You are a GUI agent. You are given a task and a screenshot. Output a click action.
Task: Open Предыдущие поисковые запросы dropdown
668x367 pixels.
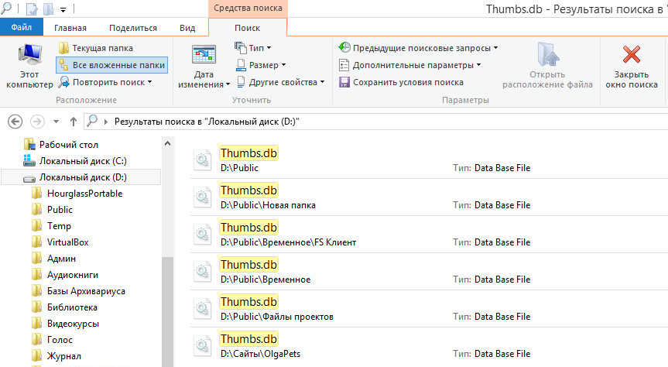[418, 48]
